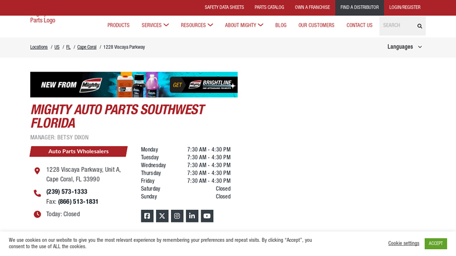Open the Own a Franchise link
This screenshot has height=256, width=456.
[x=312, y=7]
